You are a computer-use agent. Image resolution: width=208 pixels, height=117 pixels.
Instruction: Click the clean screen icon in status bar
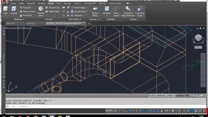(200, 110)
